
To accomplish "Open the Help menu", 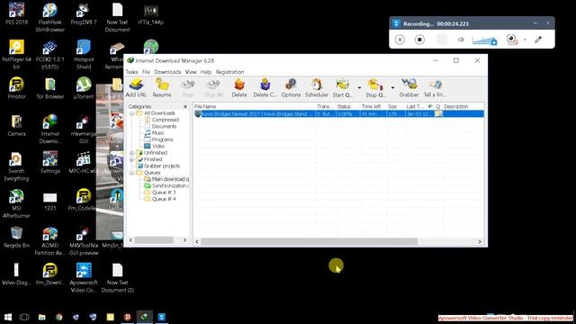I will click(206, 72).
